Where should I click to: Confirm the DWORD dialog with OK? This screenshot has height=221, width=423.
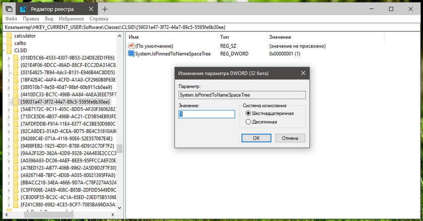point(256,138)
